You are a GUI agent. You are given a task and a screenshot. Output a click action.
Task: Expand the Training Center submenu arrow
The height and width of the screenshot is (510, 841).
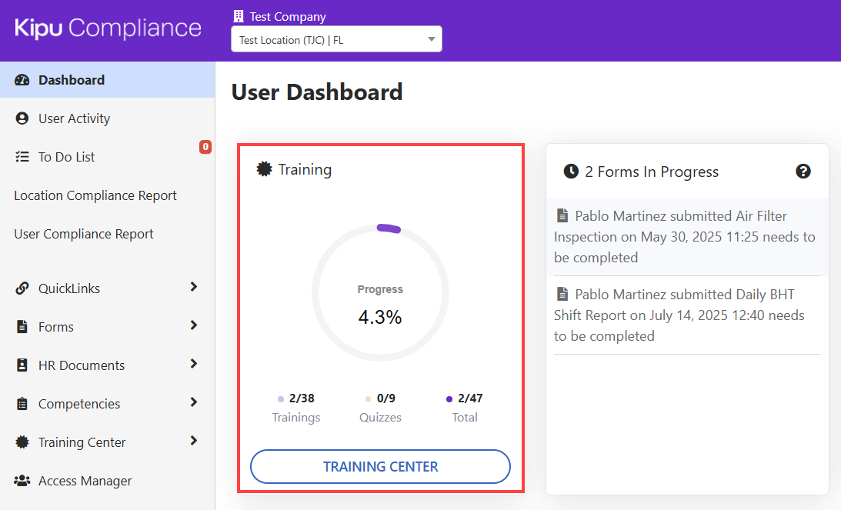(x=193, y=441)
